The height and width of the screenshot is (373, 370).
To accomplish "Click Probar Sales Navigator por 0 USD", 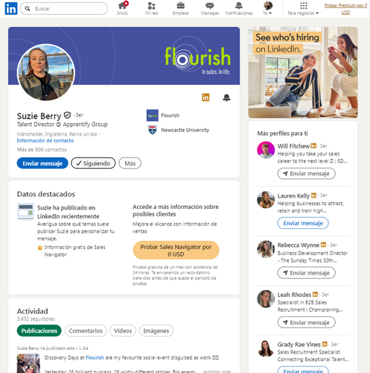I will 176,250.
